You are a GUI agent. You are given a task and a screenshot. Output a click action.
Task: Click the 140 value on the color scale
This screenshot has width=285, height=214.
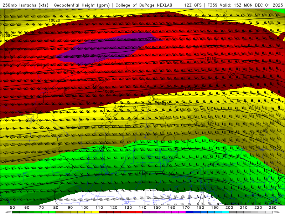coord(142,208)
